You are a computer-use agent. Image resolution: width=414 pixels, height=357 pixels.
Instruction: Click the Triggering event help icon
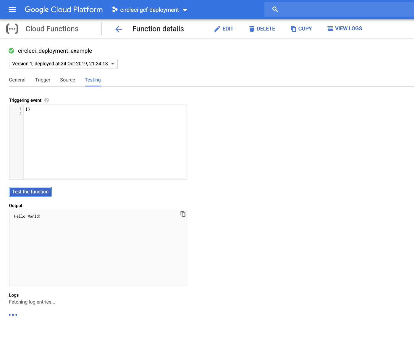click(x=47, y=100)
